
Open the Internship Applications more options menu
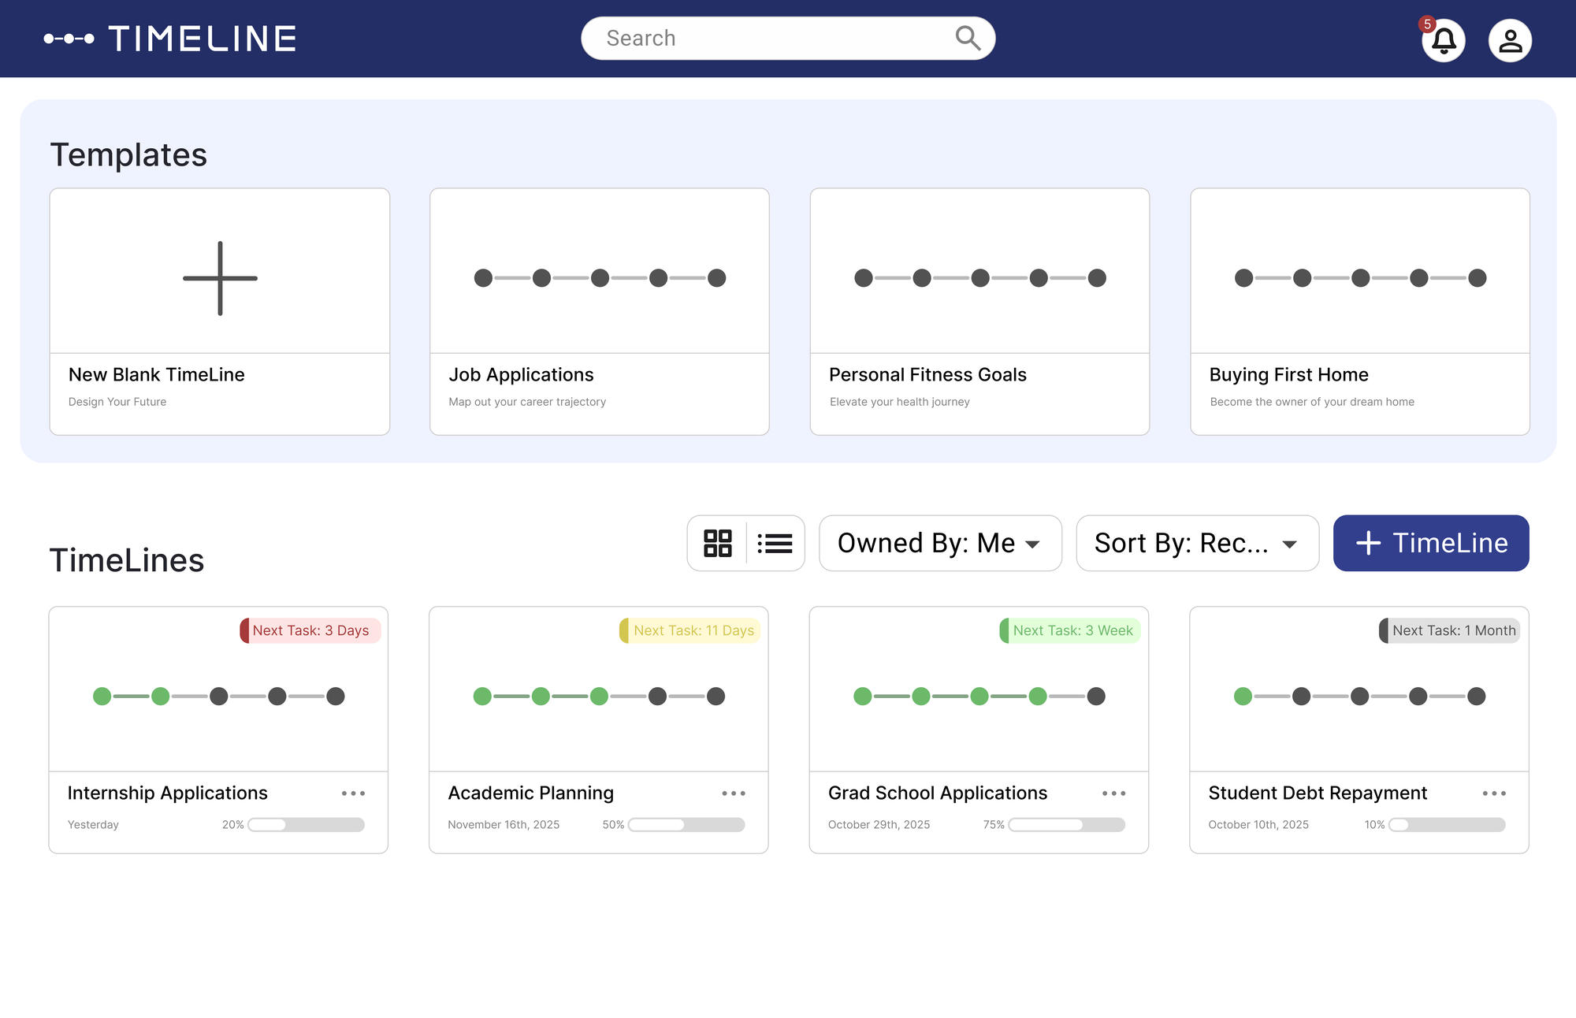point(353,793)
